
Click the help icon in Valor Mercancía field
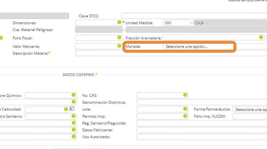tap(119, 46)
